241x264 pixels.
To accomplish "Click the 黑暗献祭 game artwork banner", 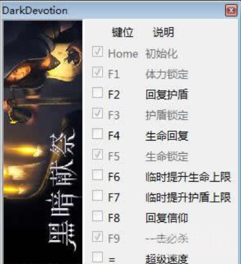I will [x=43, y=142].
